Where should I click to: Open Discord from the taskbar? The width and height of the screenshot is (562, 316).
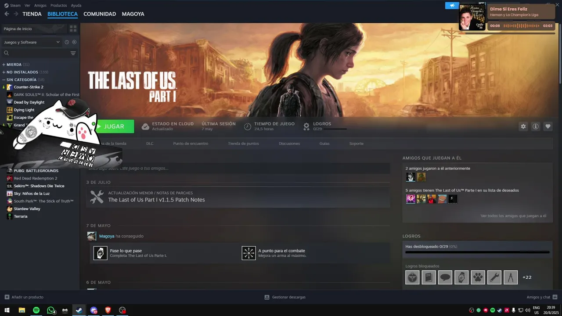(94, 310)
